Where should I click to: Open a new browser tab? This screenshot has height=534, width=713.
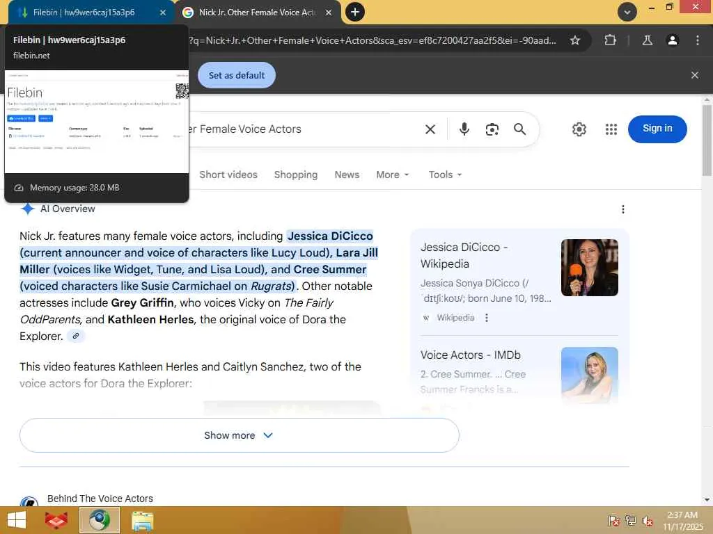pos(355,12)
